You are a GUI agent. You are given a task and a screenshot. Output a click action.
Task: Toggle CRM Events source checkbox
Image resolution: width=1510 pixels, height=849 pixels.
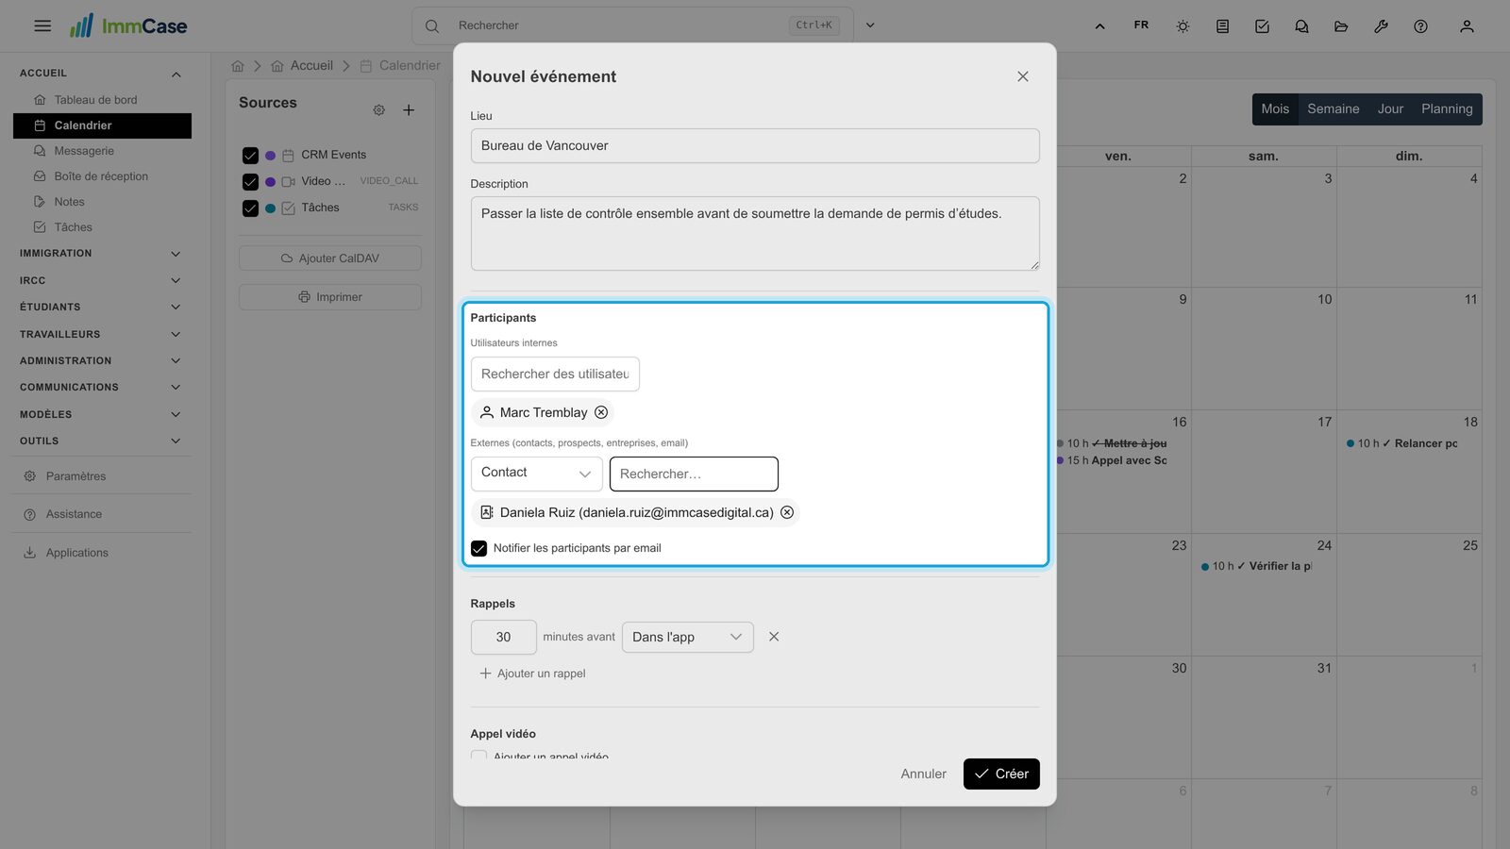coord(250,156)
